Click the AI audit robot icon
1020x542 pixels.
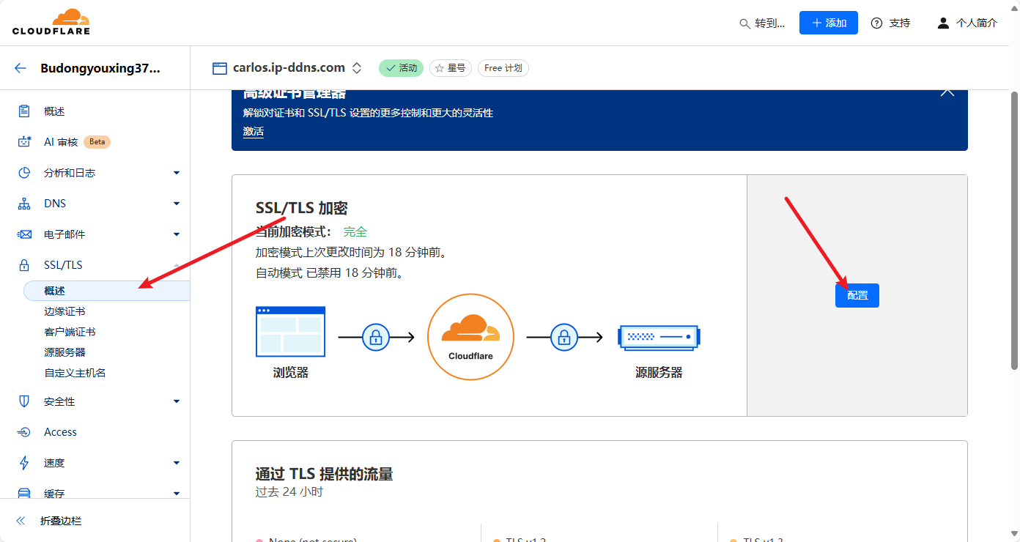click(x=25, y=142)
